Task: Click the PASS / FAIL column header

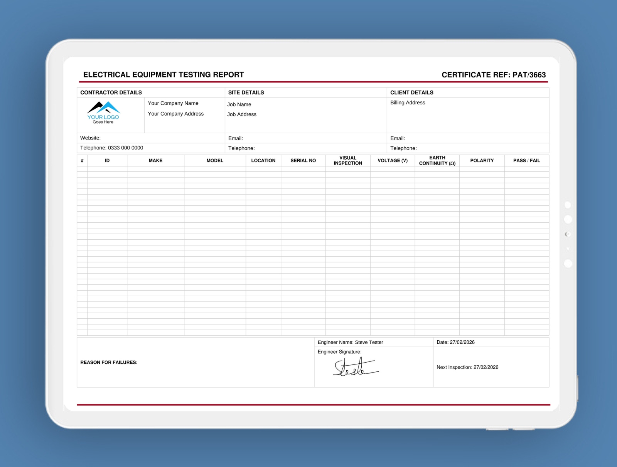Action: (x=526, y=161)
